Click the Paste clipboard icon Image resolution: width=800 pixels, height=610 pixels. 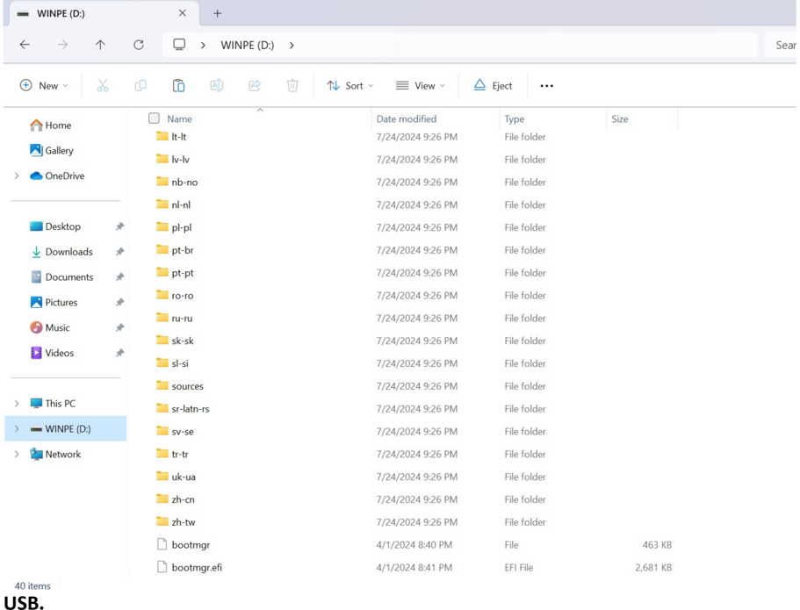click(178, 86)
